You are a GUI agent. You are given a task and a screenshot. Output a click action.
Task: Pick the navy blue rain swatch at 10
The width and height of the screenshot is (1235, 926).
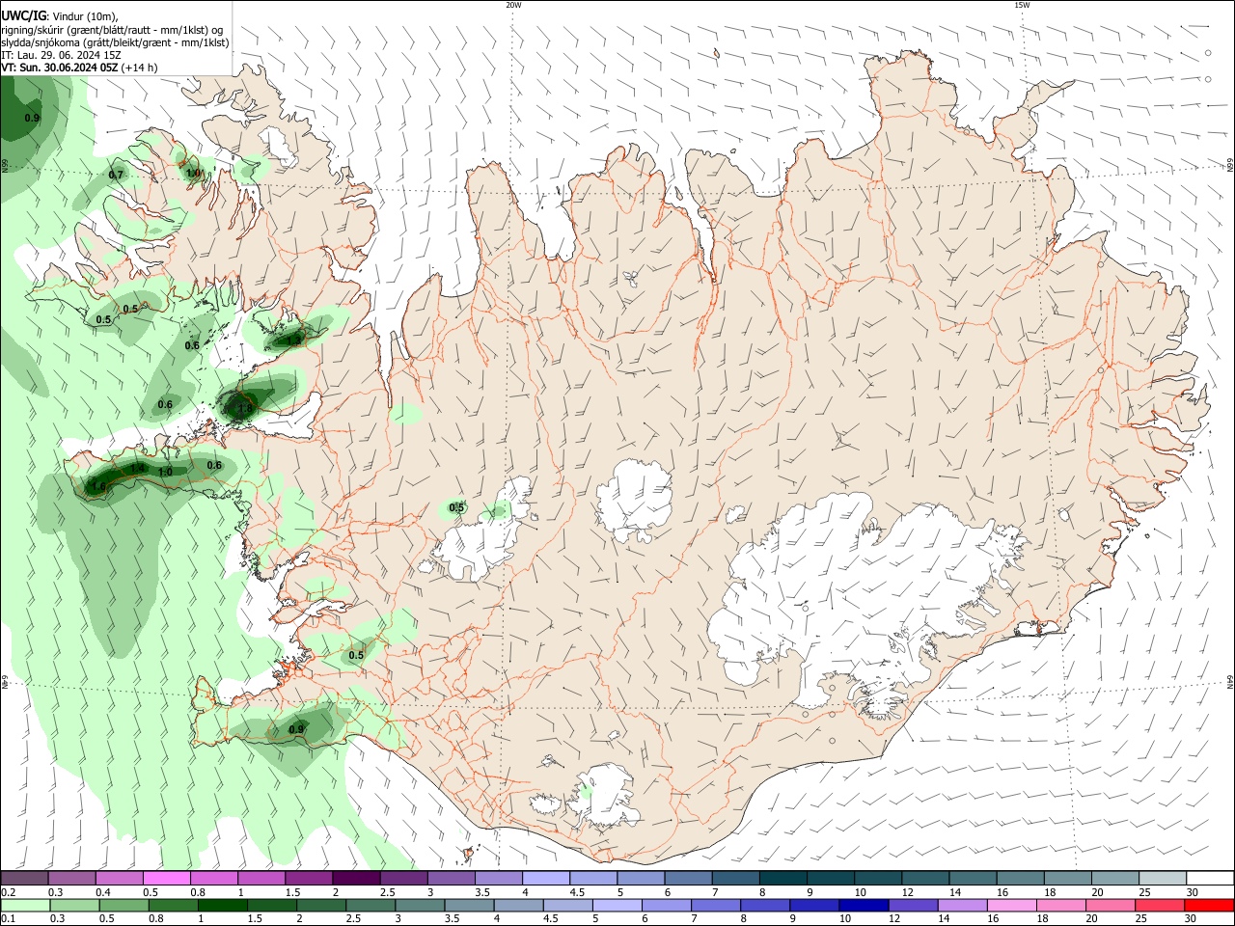pos(863,905)
